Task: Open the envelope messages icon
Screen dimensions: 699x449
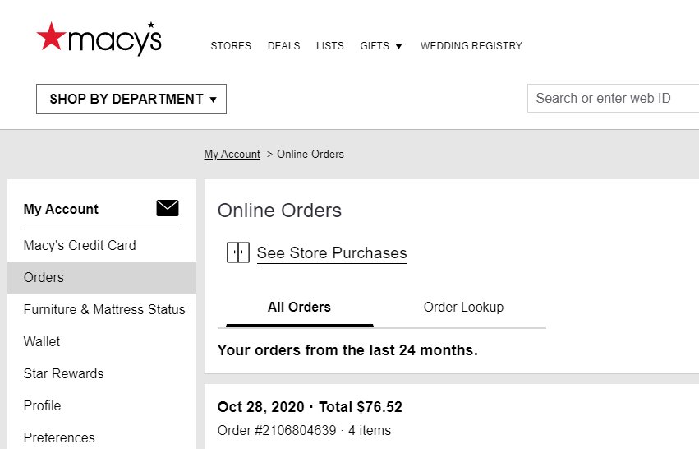Action: [168, 208]
